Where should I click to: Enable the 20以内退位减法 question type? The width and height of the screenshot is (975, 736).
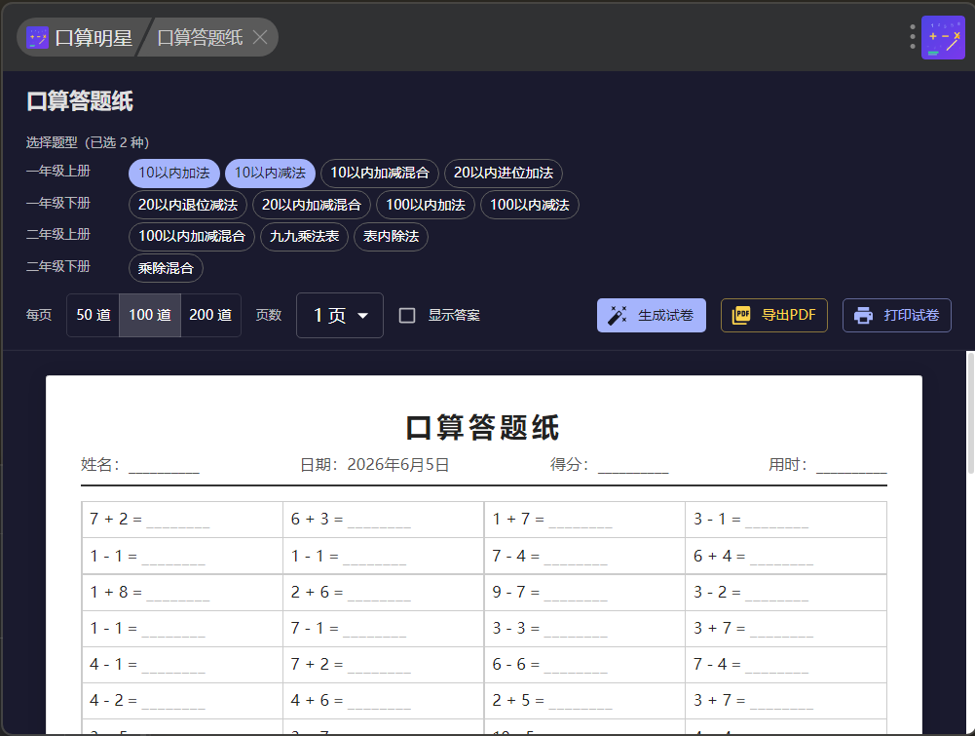tap(188, 205)
